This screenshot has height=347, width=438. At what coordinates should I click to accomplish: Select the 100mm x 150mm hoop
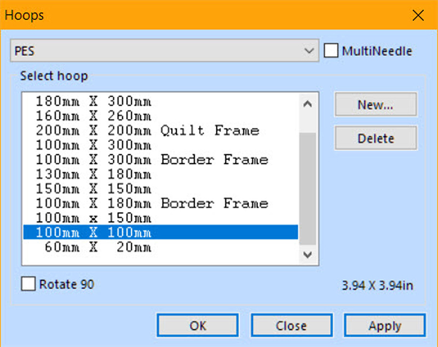pyautogui.click(x=93, y=218)
